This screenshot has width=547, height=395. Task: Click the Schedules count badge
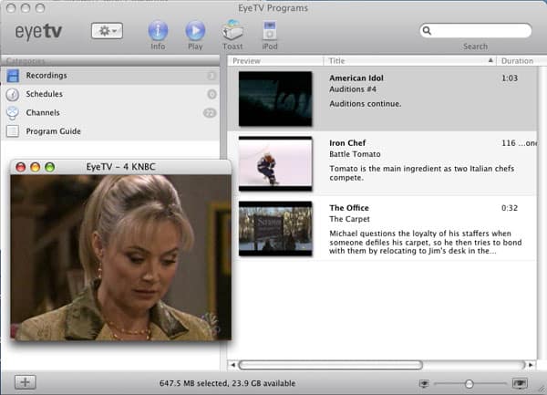212,94
